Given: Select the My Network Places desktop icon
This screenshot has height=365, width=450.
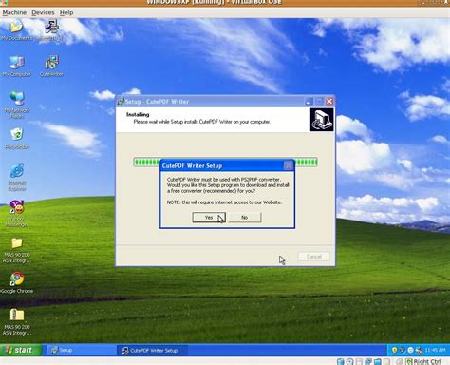Looking at the screenshot, I should tap(17, 105).
